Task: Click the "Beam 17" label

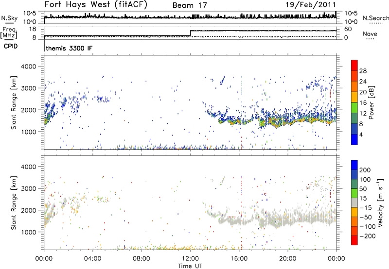Action: [x=190, y=5]
